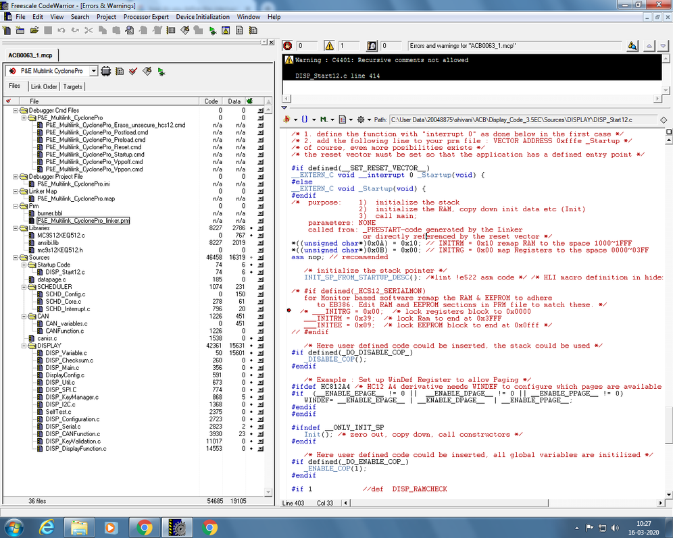
Task: Click the previous message up-arrow button
Action: pyautogui.click(x=649, y=46)
